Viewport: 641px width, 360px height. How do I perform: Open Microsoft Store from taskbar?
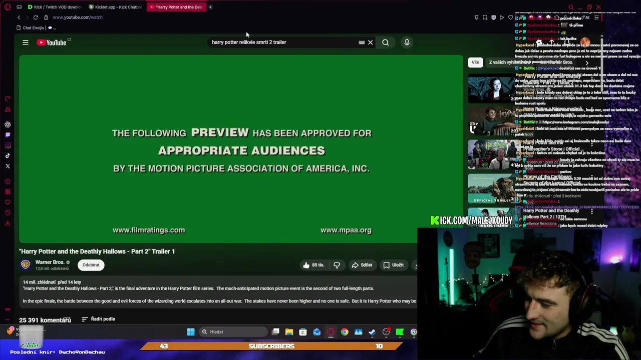point(303,332)
